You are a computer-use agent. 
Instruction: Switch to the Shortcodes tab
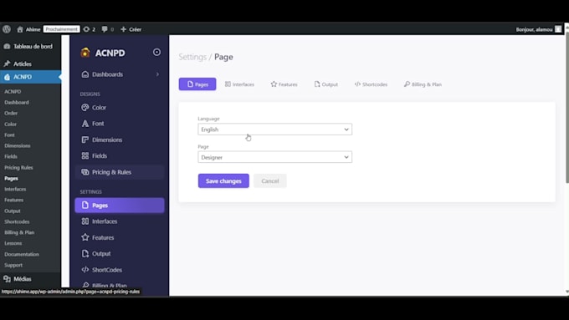click(371, 84)
